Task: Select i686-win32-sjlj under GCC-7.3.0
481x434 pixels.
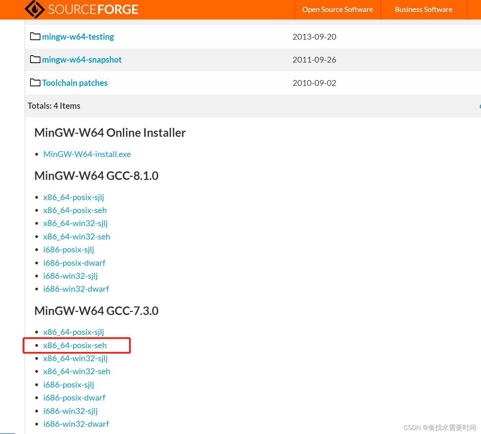Action: [70, 411]
